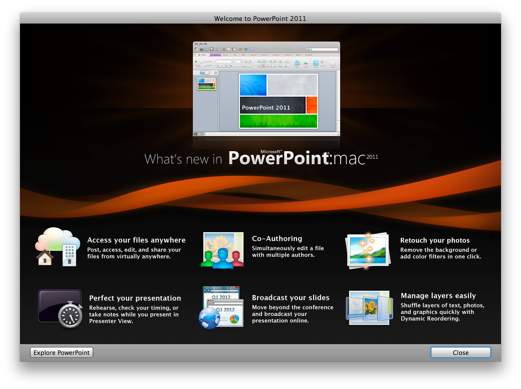Select the "Retouch your photos" heading
This screenshot has width=521, height=389.
pyautogui.click(x=435, y=240)
